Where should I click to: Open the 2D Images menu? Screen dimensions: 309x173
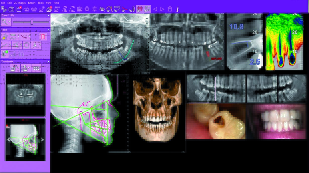pos(20,3)
